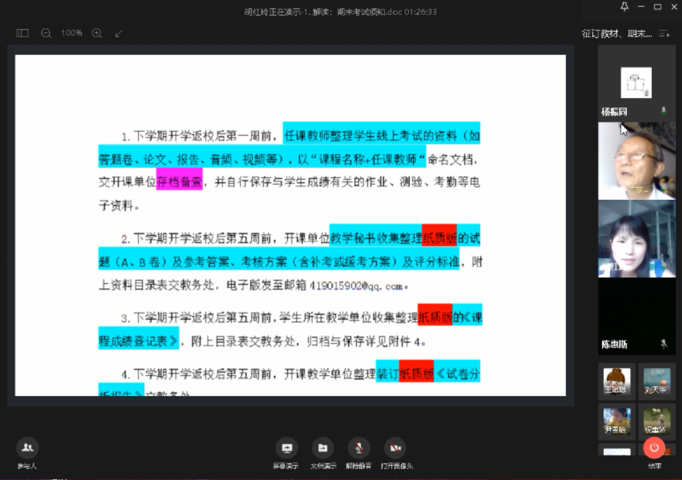This screenshot has height=480, width=682.
Task: Select 陈惠斯's black video tile
Action: point(636,316)
